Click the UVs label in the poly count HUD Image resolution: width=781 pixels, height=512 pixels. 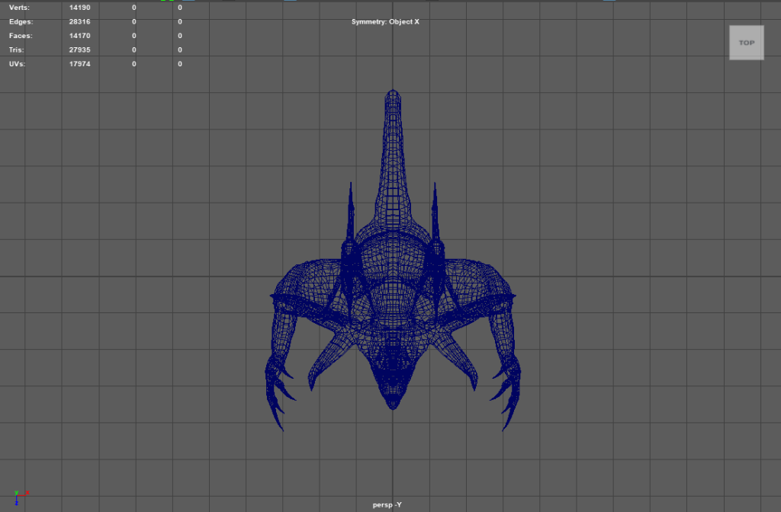17,64
